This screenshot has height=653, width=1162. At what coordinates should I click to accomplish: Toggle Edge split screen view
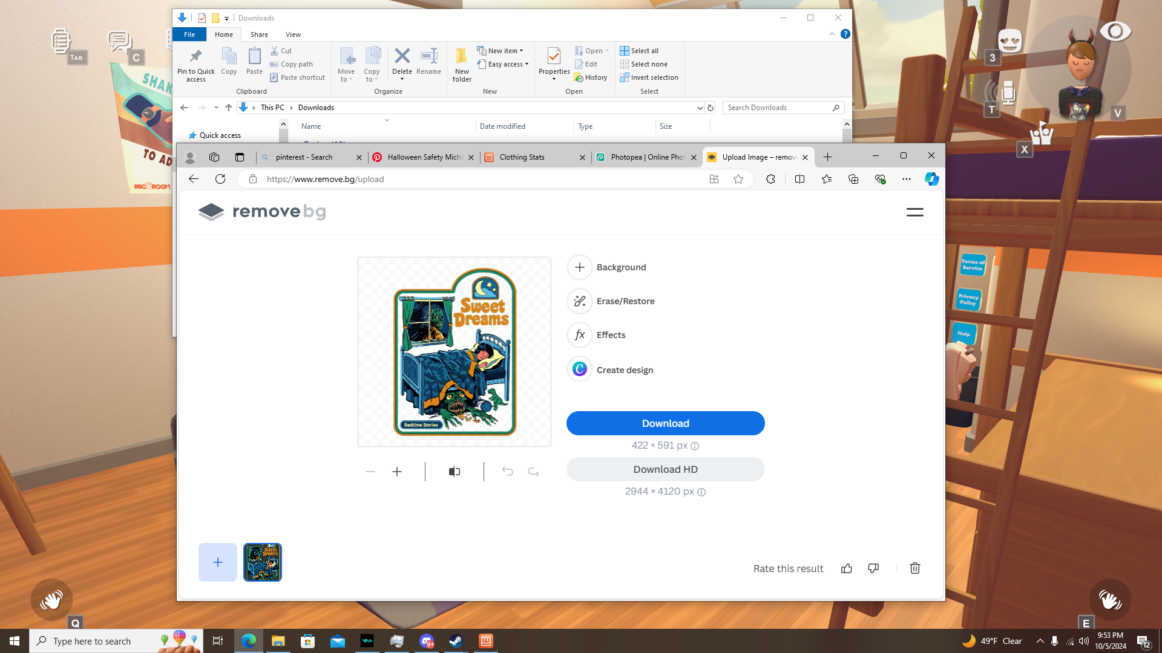click(799, 179)
